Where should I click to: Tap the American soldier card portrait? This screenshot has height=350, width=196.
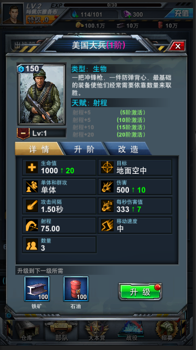[x=42, y=94]
